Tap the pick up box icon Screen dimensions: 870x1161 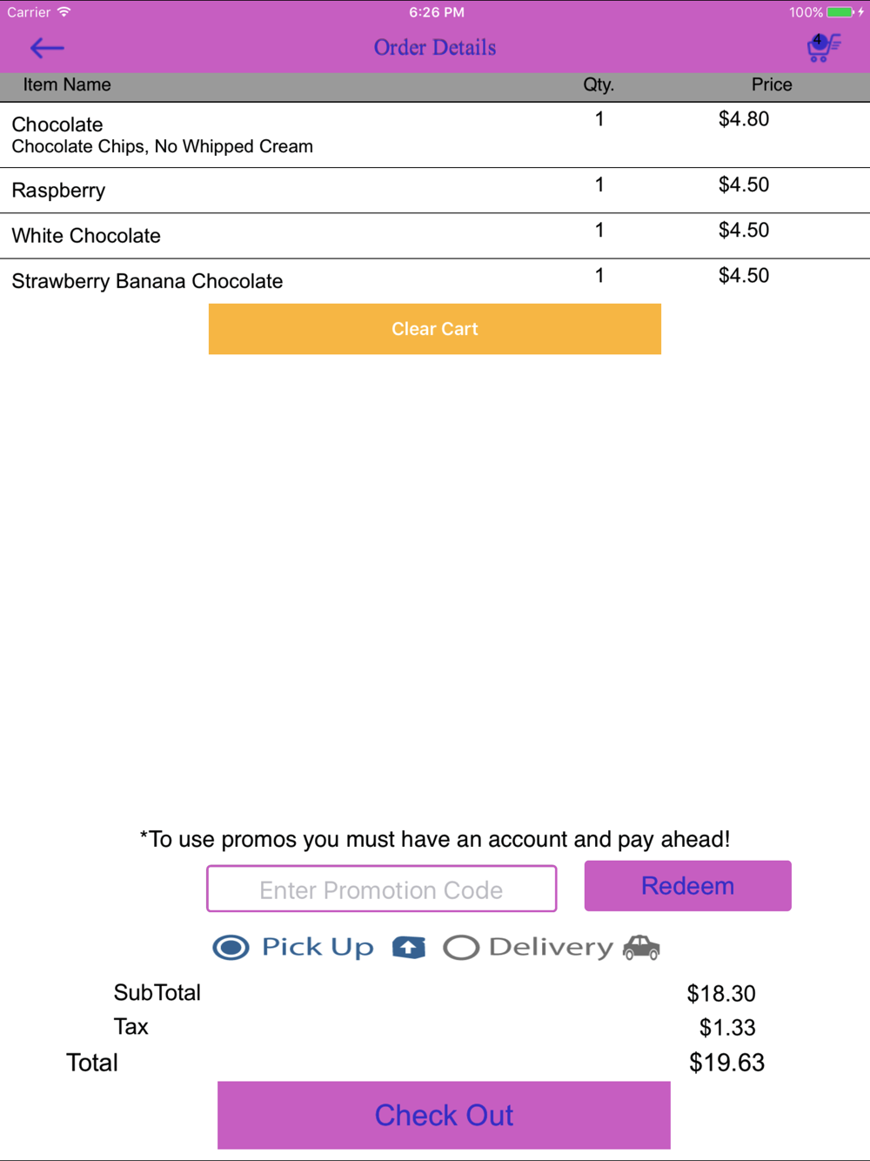pyautogui.click(x=409, y=948)
